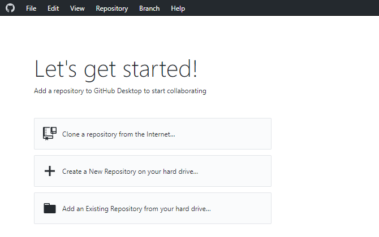
Task: Pick Add an Existing Repository from hard drive
Action: click(x=153, y=208)
